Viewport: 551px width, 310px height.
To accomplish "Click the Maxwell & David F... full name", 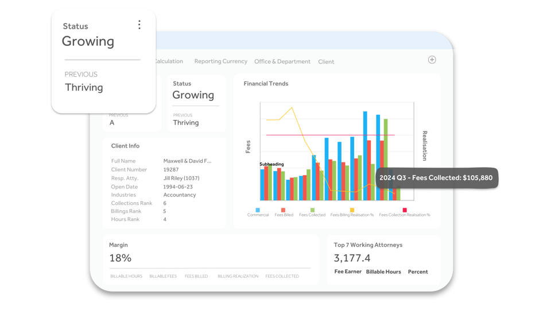I will [x=187, y=161].
